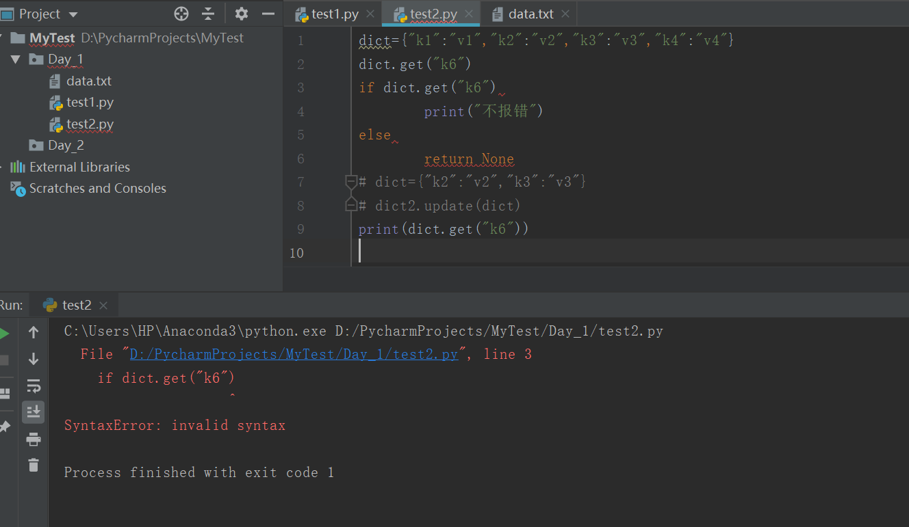The image size is (909, 527).
Task: Clear all console output with trash icon
Action: [x=33, y=465]
